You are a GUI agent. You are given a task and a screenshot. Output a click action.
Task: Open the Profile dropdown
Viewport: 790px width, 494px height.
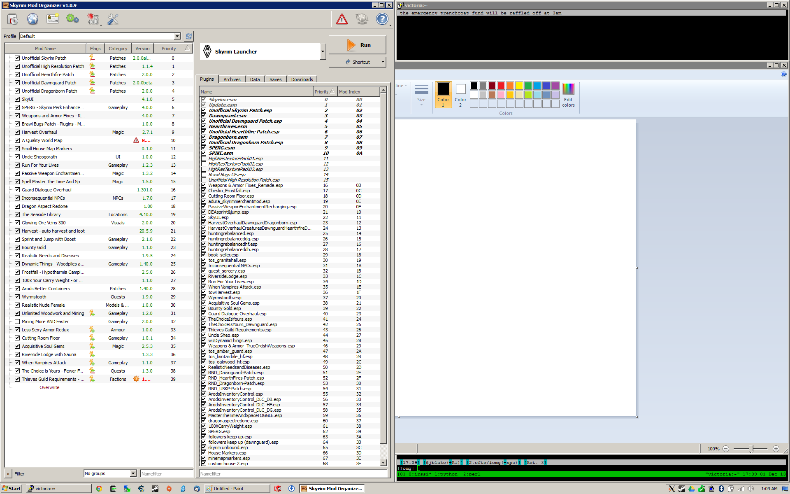177,36
